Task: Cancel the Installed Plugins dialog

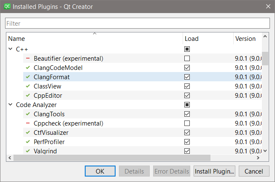Action: coord(254,171)
